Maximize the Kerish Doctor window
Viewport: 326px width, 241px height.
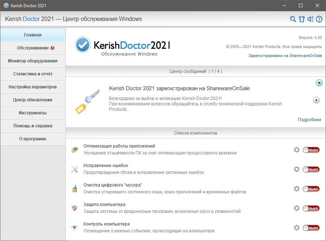point(301,6)
